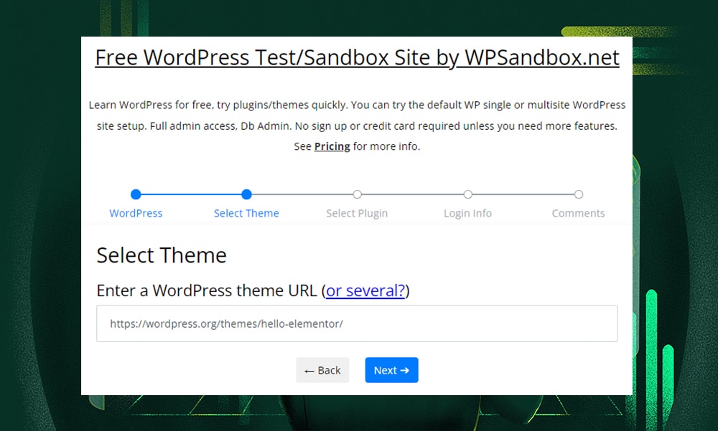Click the Select Plugin step label
The width and height of the screenshot is (718, 431).
click(357, 213)
